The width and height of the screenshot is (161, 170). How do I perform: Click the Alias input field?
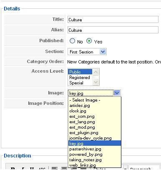113,30
